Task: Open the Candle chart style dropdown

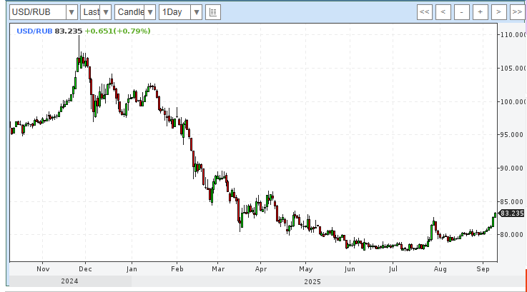Action: [150, 12]
